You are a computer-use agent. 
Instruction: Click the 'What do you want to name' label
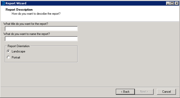point(27,34)
